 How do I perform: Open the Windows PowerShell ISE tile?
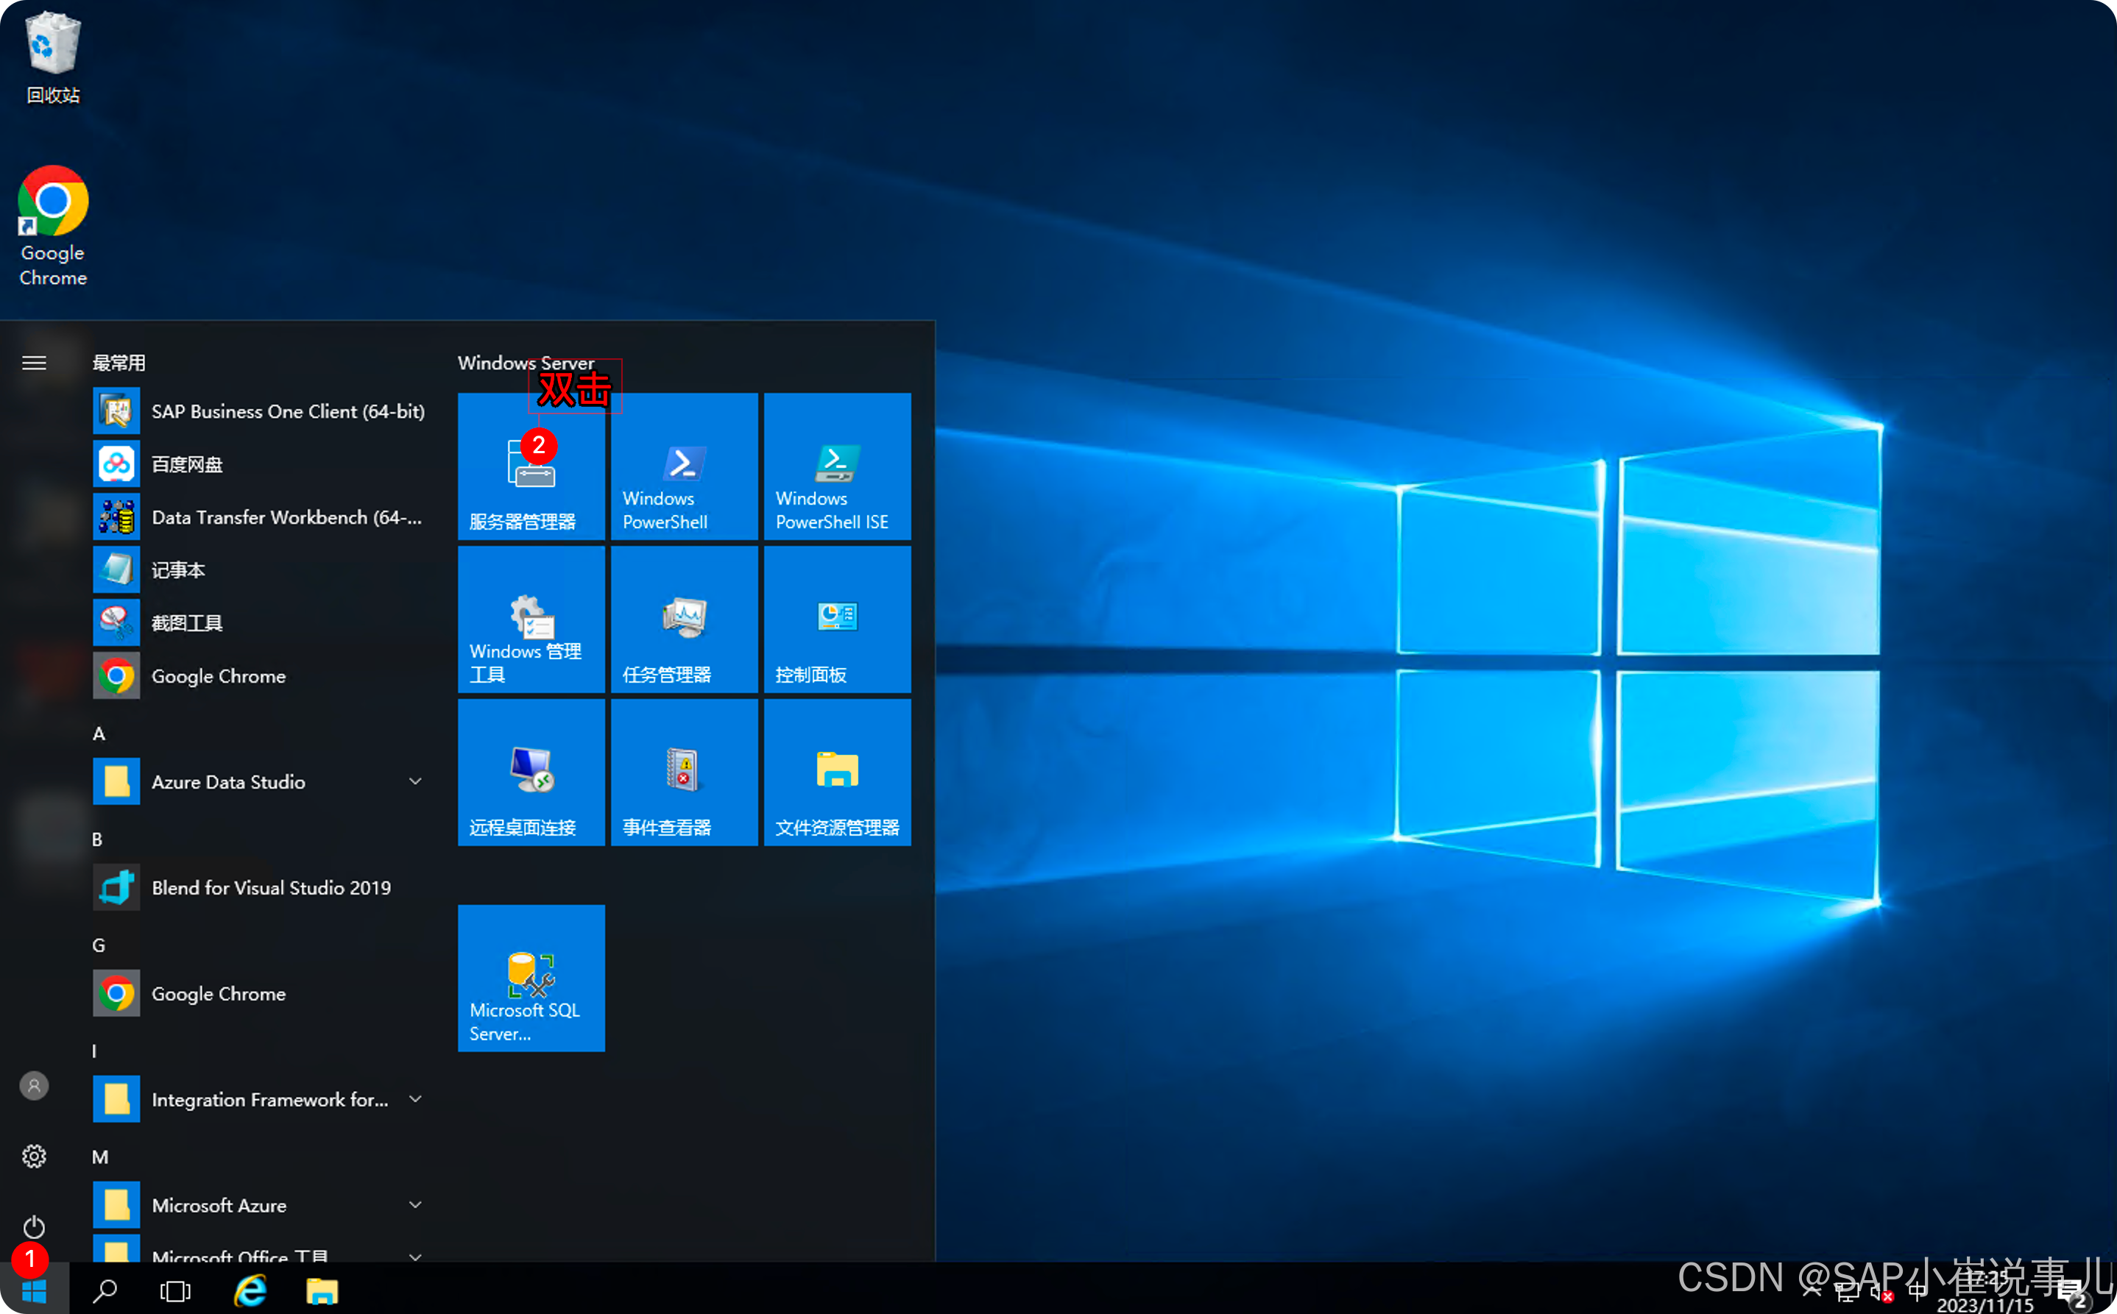(x=837, y=466)
